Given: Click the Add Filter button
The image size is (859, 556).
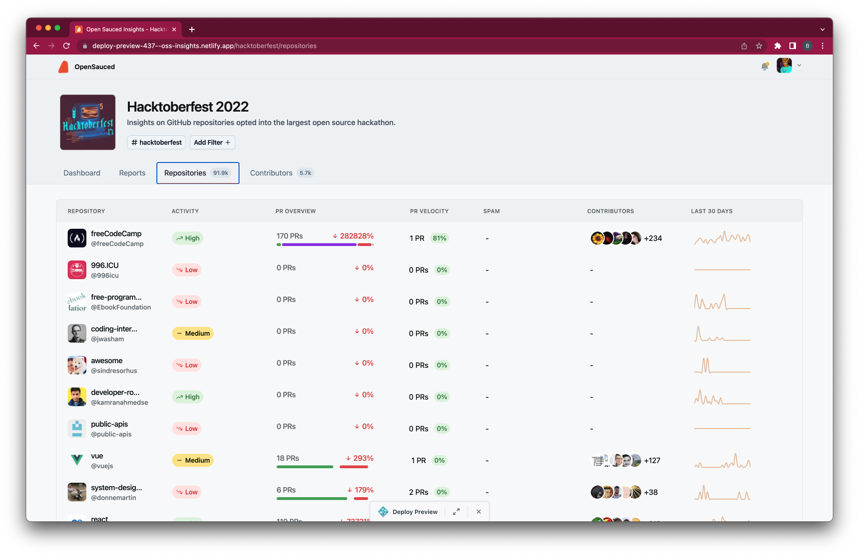Looking at the screenshot, I should tap(212, 142).
